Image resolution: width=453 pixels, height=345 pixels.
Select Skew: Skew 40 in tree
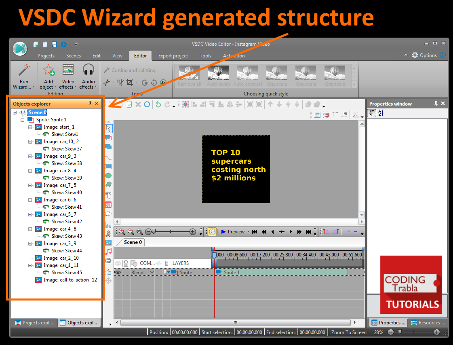click(x=67, y=193)
